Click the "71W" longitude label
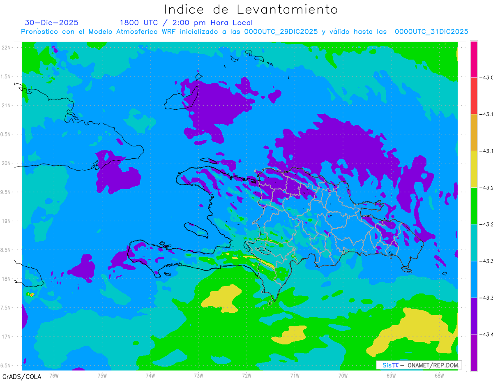Viewport: 493px width, 381px height. tap(295, 375)
